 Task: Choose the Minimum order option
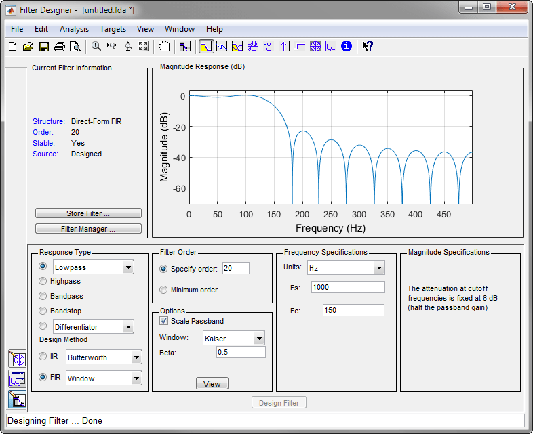[x=163, y=290]
